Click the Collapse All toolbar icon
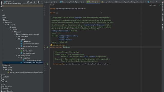 (x=34, y=2)
